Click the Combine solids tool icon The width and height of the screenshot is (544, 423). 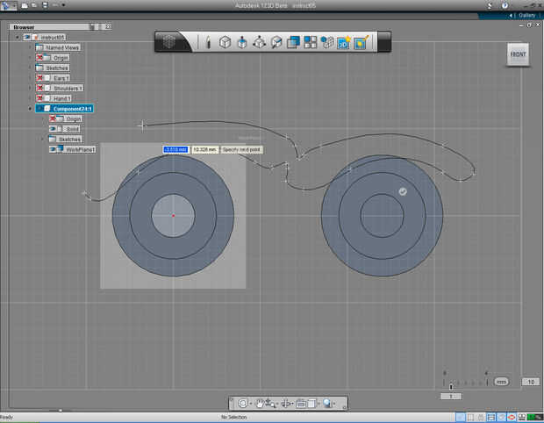pos(293,42)
